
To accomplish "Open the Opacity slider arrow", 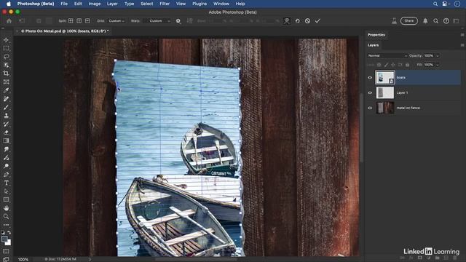I will (437, 56).
